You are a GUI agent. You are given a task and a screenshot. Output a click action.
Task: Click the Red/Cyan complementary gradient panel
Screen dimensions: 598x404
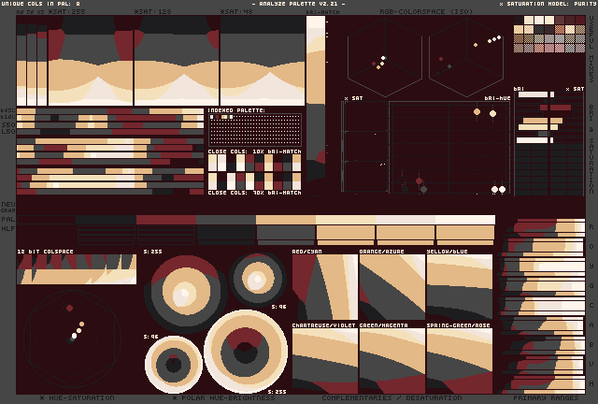(x=324, y=287)
